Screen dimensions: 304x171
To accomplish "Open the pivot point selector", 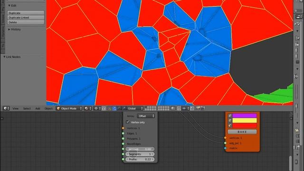I will 97,108.
